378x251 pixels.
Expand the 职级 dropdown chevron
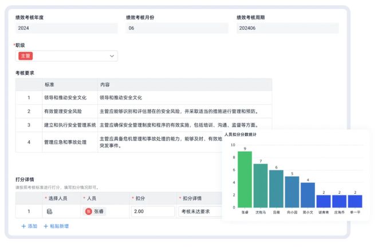point(112,56)
